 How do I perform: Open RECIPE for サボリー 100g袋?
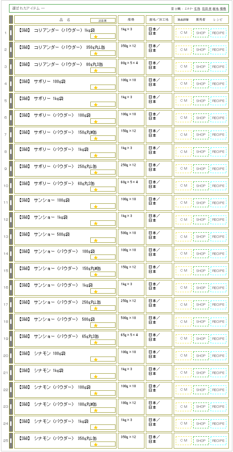pos(218,84)
